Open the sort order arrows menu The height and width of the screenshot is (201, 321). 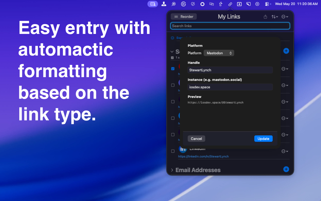click(x=275, y=17)
